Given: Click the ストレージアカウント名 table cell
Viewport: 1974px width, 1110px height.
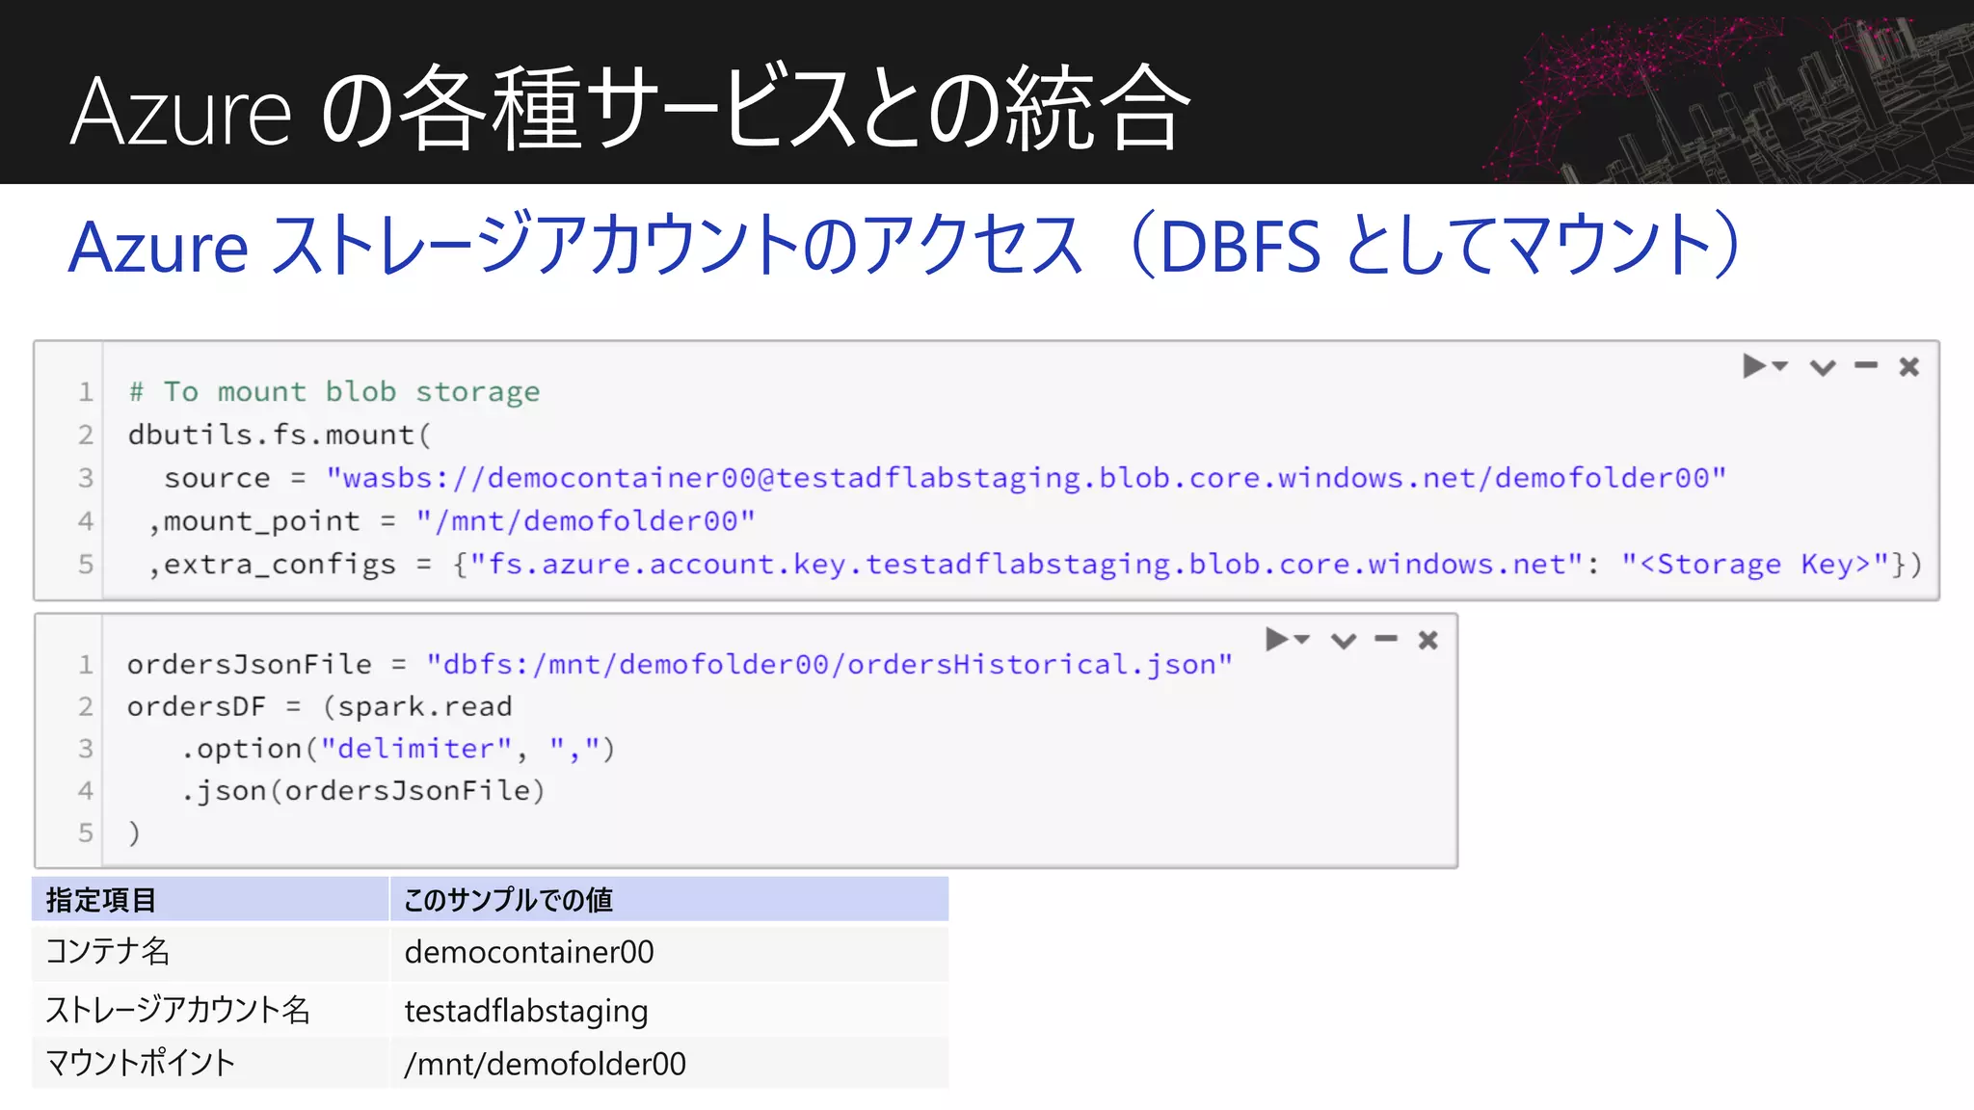Looking at the screenshot, I should [210, 1010].
